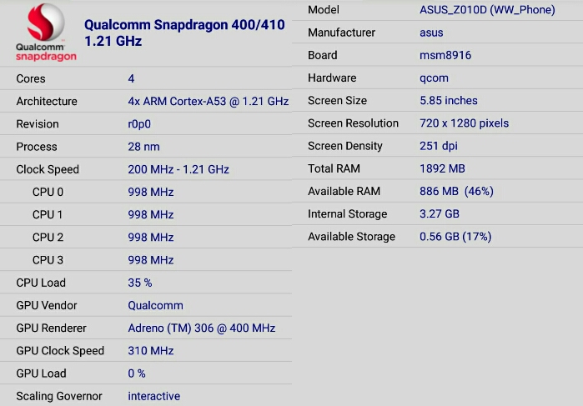Select the Hardware value qcom
Image resolution: width=583 pixels, height=406 pixels.
click(x=434, y=78)
